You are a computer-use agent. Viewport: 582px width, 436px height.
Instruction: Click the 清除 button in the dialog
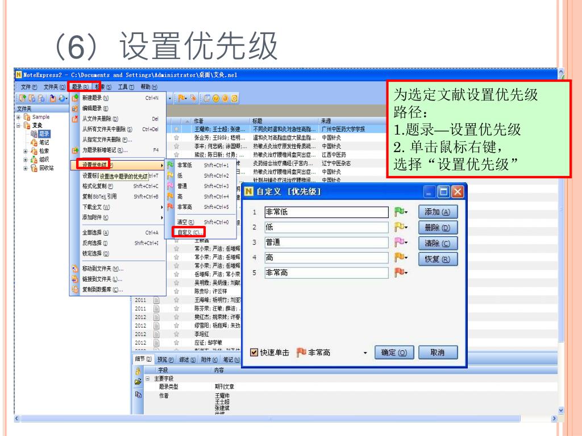tap(438, 243)
